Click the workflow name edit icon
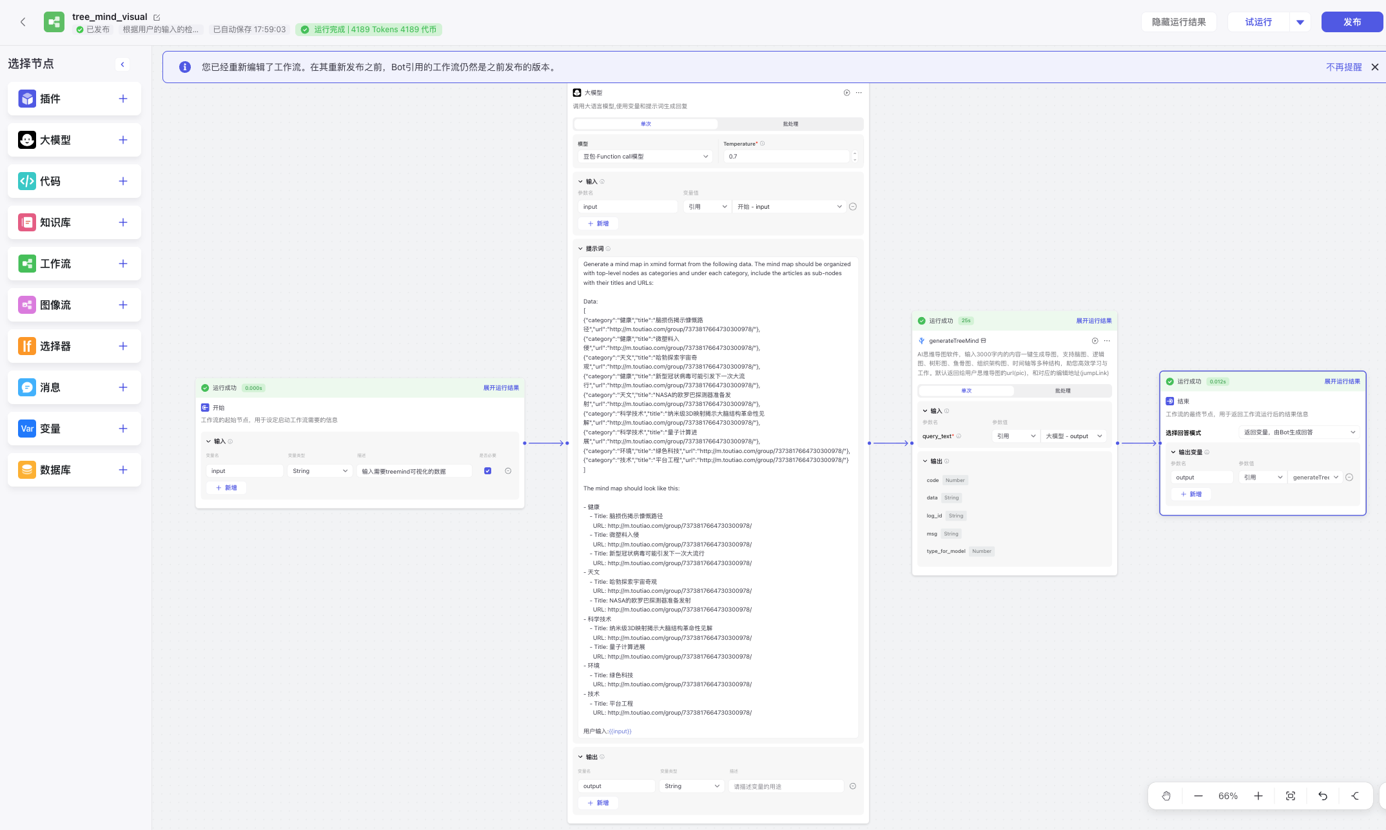 157,17
